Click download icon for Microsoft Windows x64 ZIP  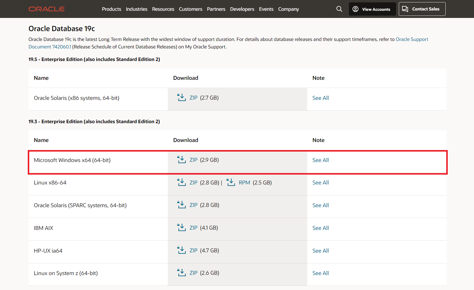click(x=181, y=160)
